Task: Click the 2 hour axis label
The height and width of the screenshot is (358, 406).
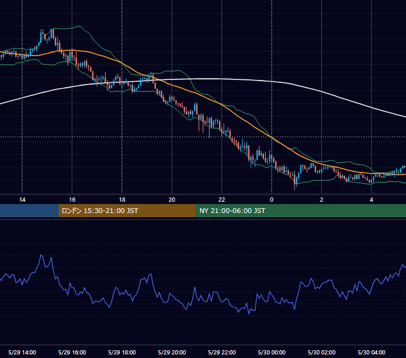Action: tap(322, 200)
